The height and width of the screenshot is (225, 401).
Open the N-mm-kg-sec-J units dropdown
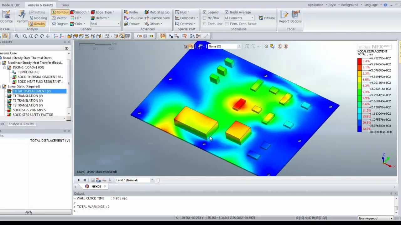coord(376,218)
